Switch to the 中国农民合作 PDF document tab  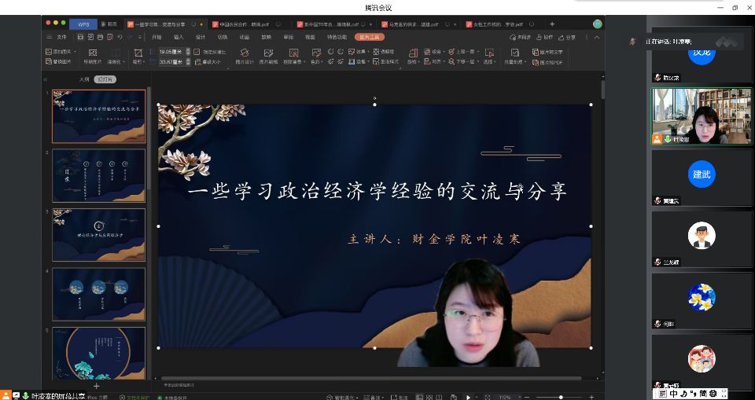click(x=247, y=24)
